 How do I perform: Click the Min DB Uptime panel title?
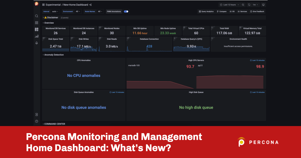point(140,28)
